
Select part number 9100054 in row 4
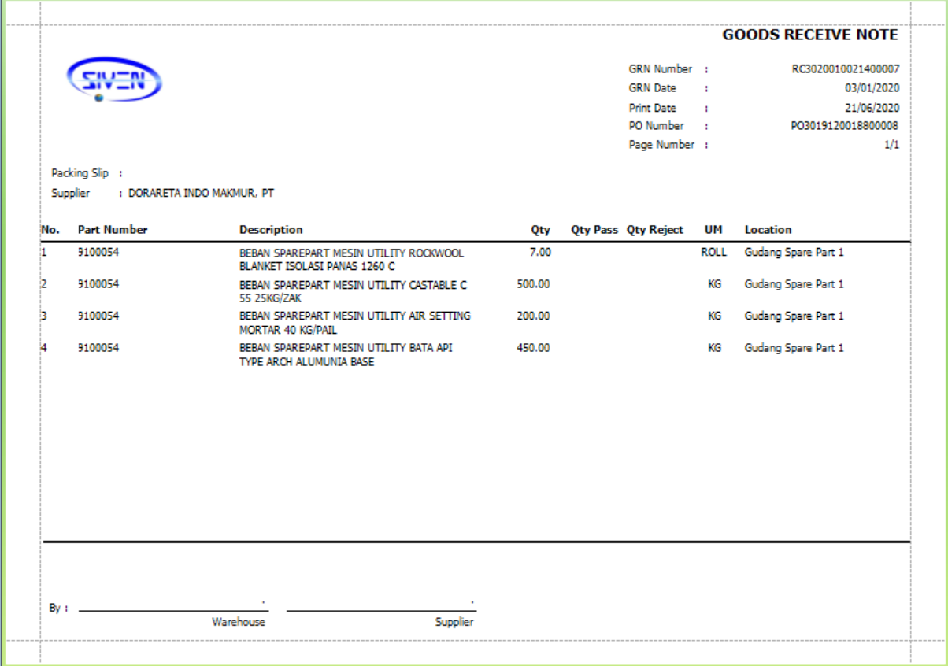tap(98, 347)
